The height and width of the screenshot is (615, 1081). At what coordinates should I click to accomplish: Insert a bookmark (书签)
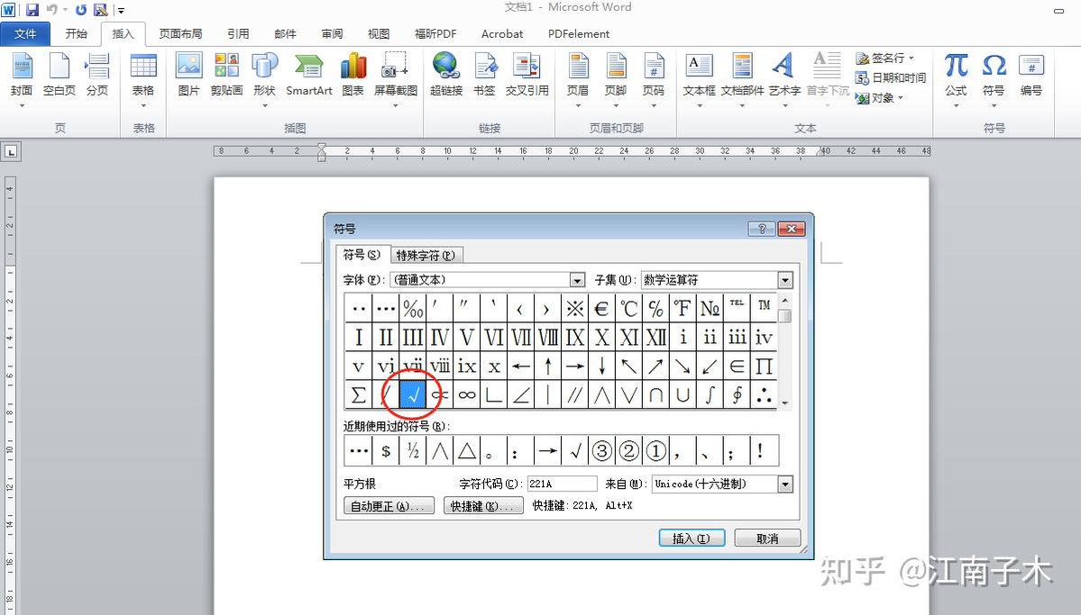click(484, 76)
